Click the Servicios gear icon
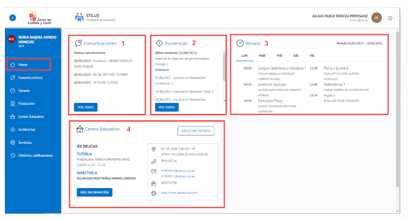This screenshot has width=409, height=220. coord(12,142)
